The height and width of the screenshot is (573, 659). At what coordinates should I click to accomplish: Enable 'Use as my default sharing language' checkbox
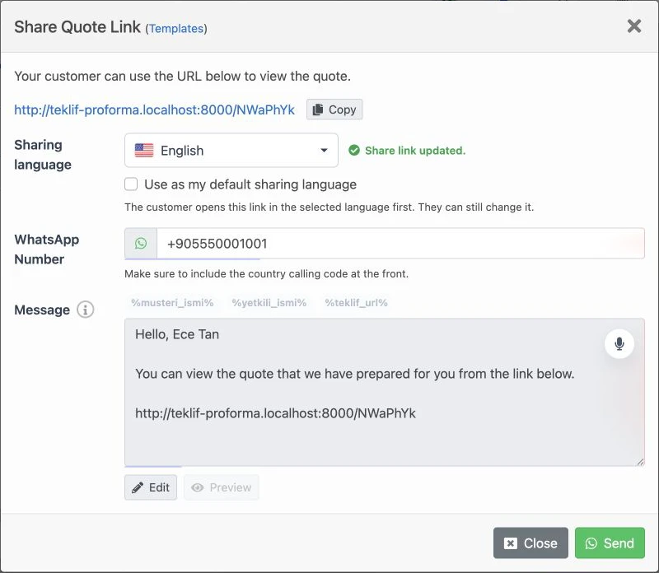pyautogui.click(x=131, y=184)
